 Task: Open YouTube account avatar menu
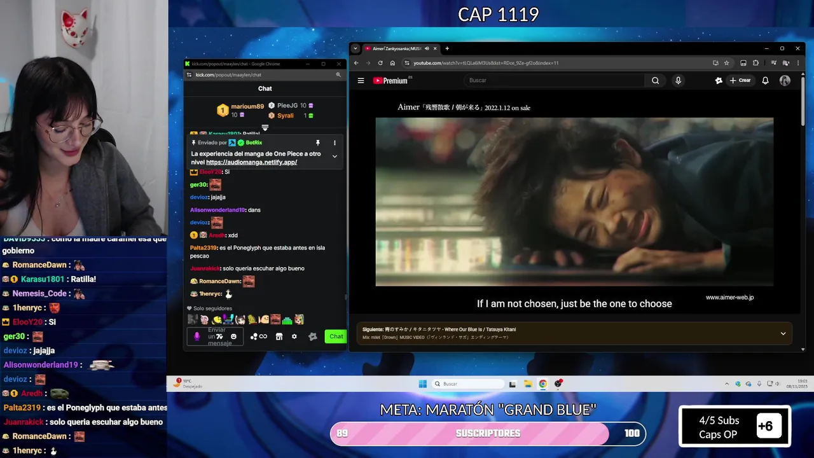785,81
